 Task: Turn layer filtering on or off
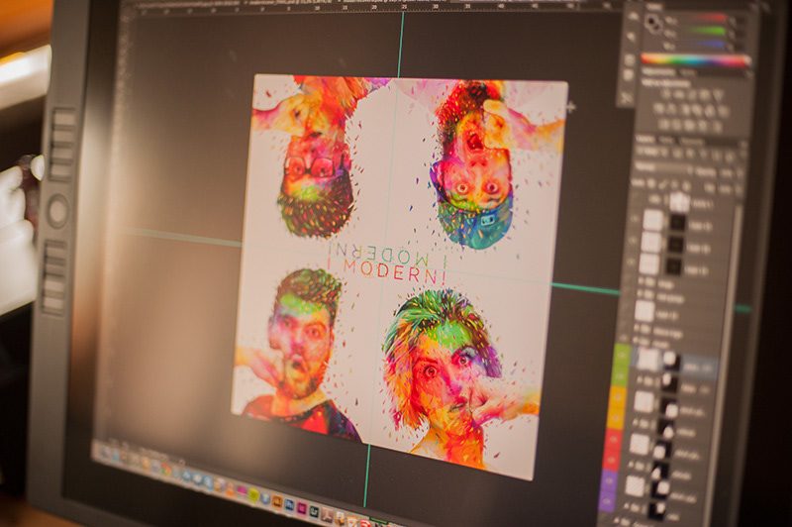point(743,155)
